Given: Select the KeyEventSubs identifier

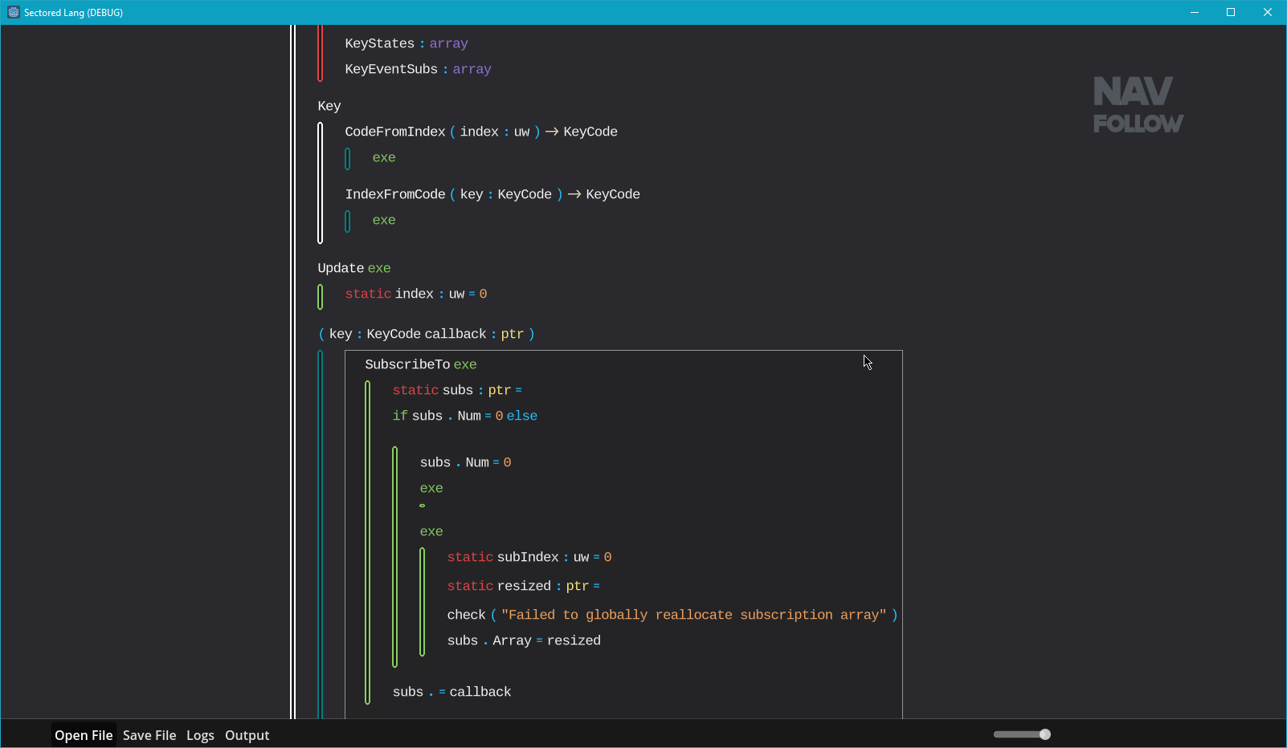Looking at the screenshot, I should click(x=391, y=69).
